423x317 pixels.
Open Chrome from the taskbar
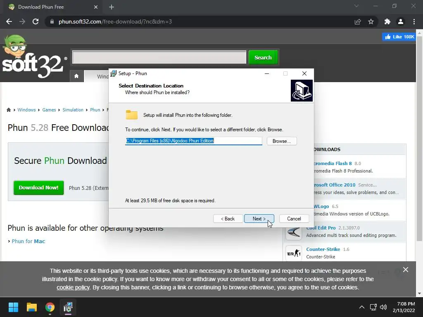click(50, 307)
